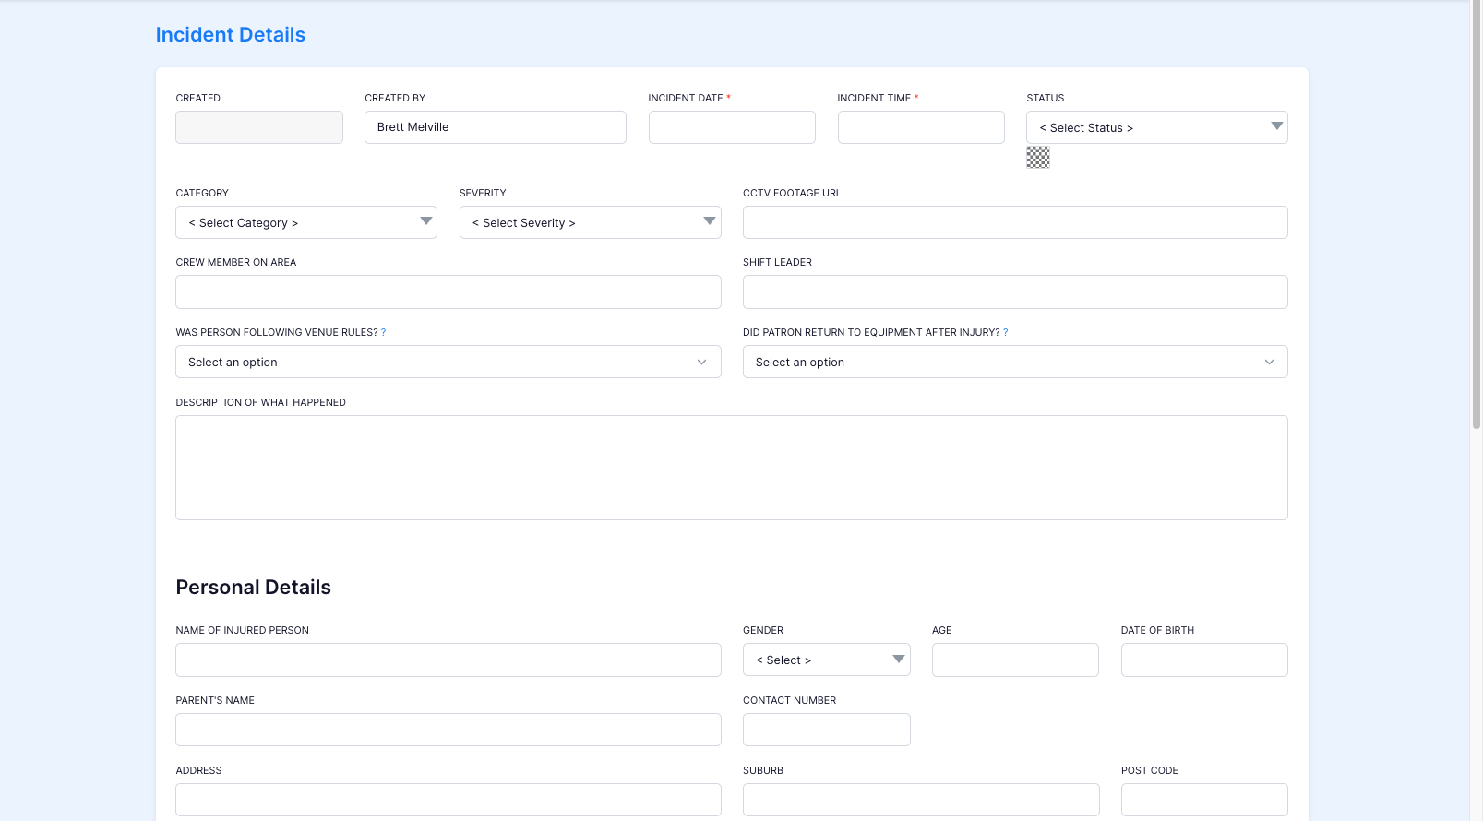Click the Date of Birth field
This screenshot has height=821, width=1483.
click(1204, 660)
